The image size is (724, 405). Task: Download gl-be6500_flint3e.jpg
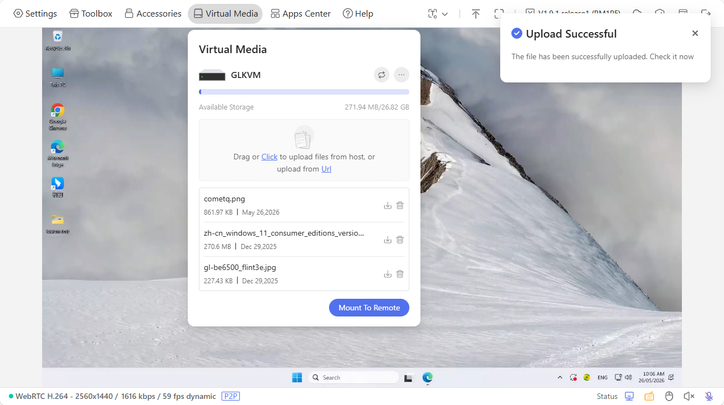click(388, 274)
